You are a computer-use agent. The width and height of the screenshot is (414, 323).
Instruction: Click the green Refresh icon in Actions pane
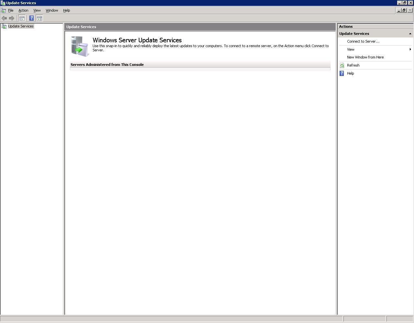[342, 65]
